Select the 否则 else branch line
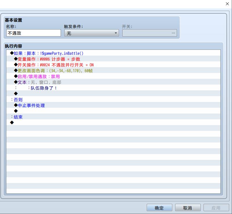The height and width of the screenshot is (214, 232). point(113,100)
